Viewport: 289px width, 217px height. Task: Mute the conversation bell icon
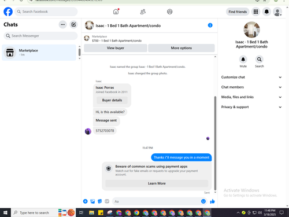pyautogui.click(x=243, y=59)
